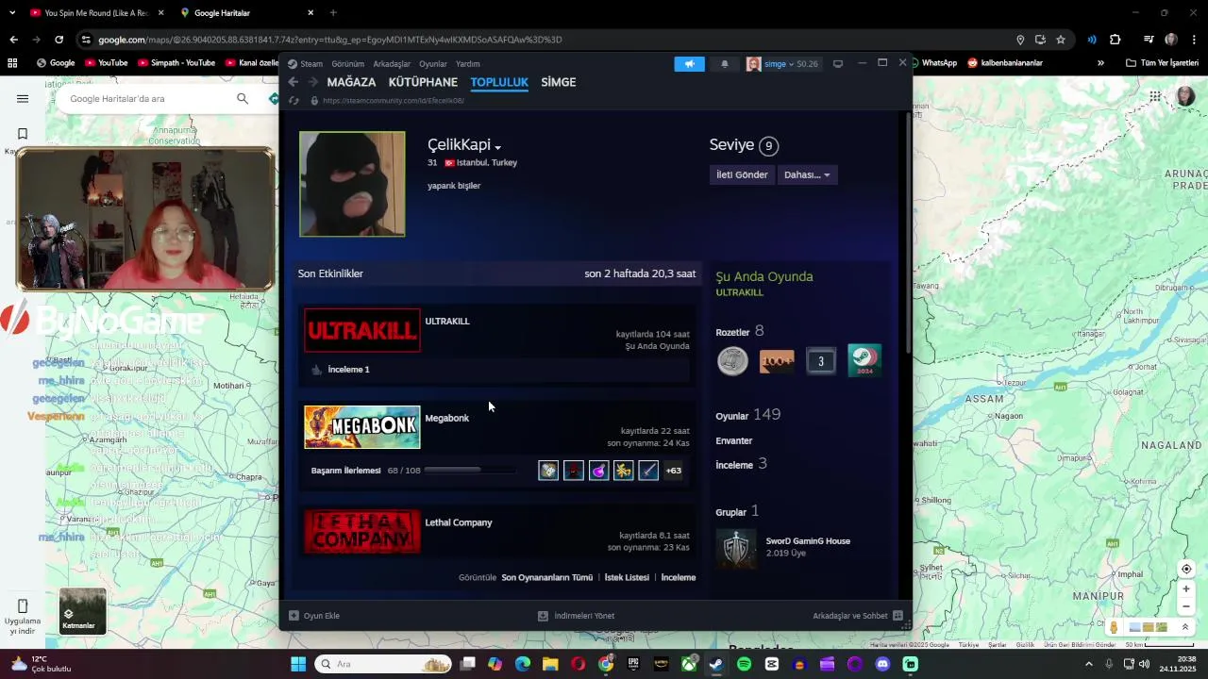This screenshot has width=1208, height=679.
Task: Go forward in Steam client navigation
Action: point(312,82)
